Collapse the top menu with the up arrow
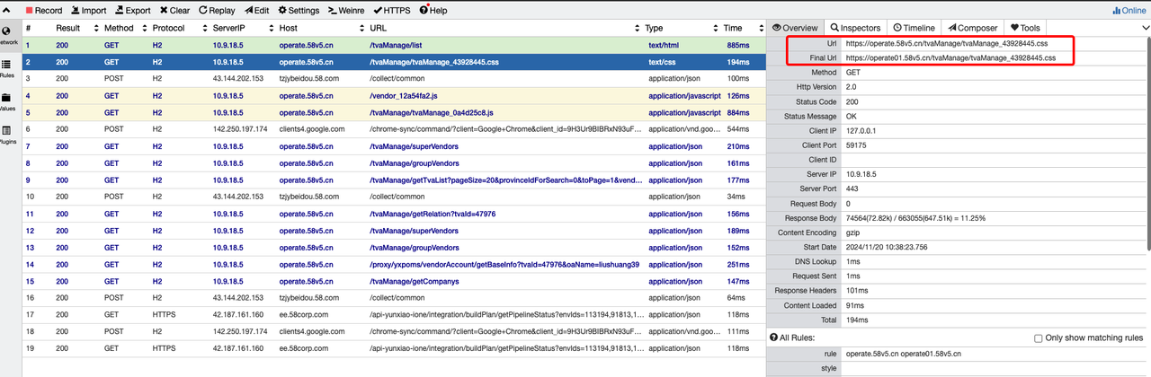Viewport: 1151px width, 377px height. pos(5,11)
